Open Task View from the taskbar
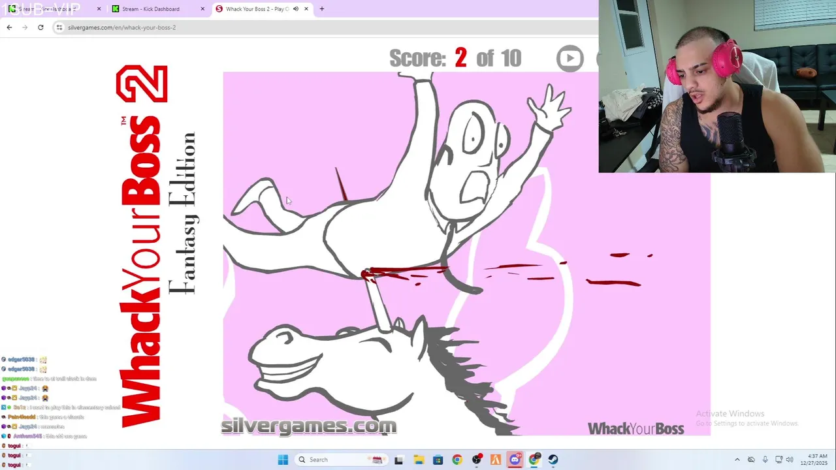Image resolution: width=836 pixels, height=470 pixels. tap(398, 460)
